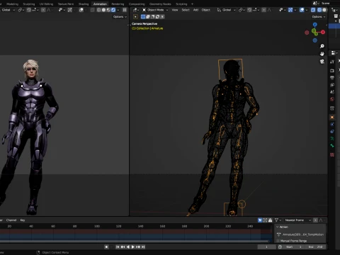
Task: Jump to the last frame
Action: (x=143, y=246)
